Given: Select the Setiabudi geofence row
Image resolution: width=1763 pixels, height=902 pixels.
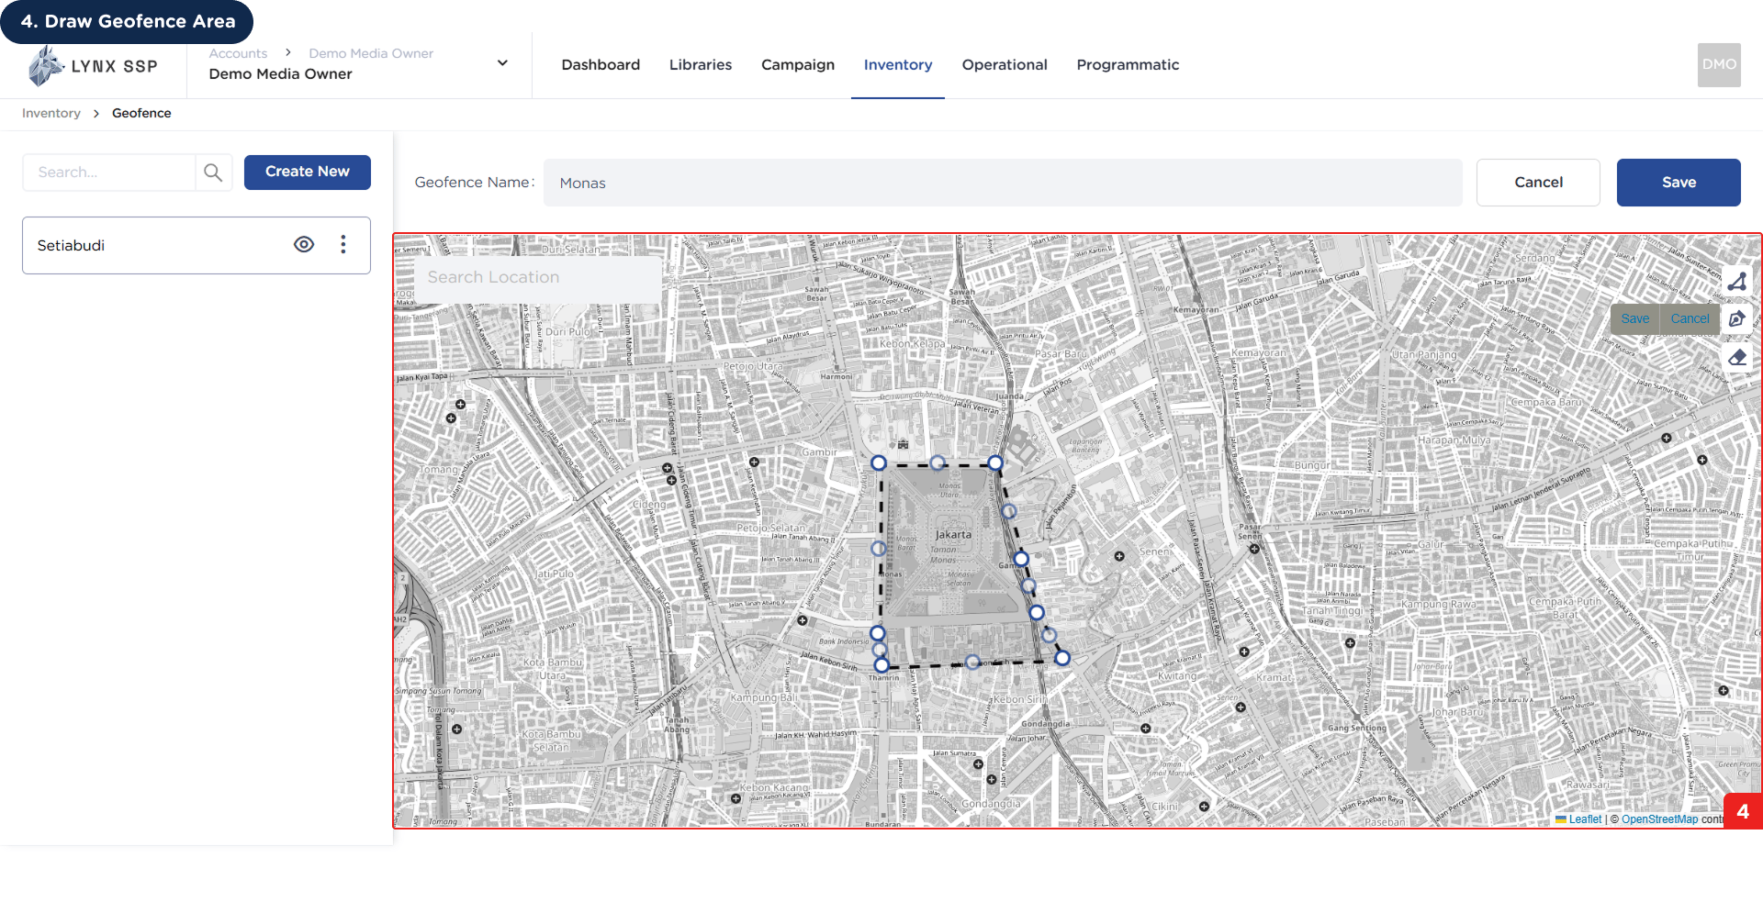Looking at the screenshot, I should (197, 245).
